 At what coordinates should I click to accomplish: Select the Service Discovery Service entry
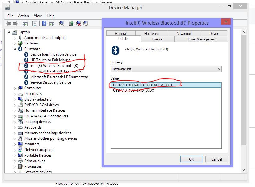50,82
